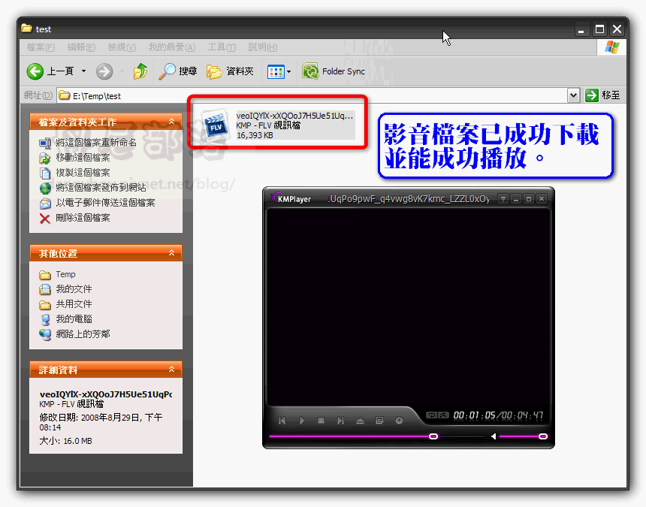Open the playlist icon in KMPlayer
Image resolution: width=646 pixels, height=507 pixels.
pyautogui.click(x=379, y=421)
